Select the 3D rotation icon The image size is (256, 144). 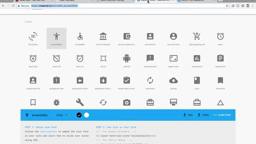[33, 36]
